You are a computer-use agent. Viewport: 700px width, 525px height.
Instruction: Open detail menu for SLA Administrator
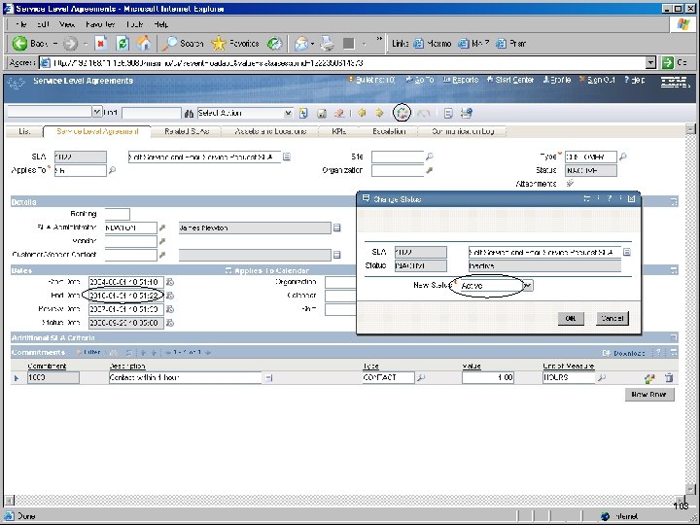pyautogui.click(x=162, y=227)
